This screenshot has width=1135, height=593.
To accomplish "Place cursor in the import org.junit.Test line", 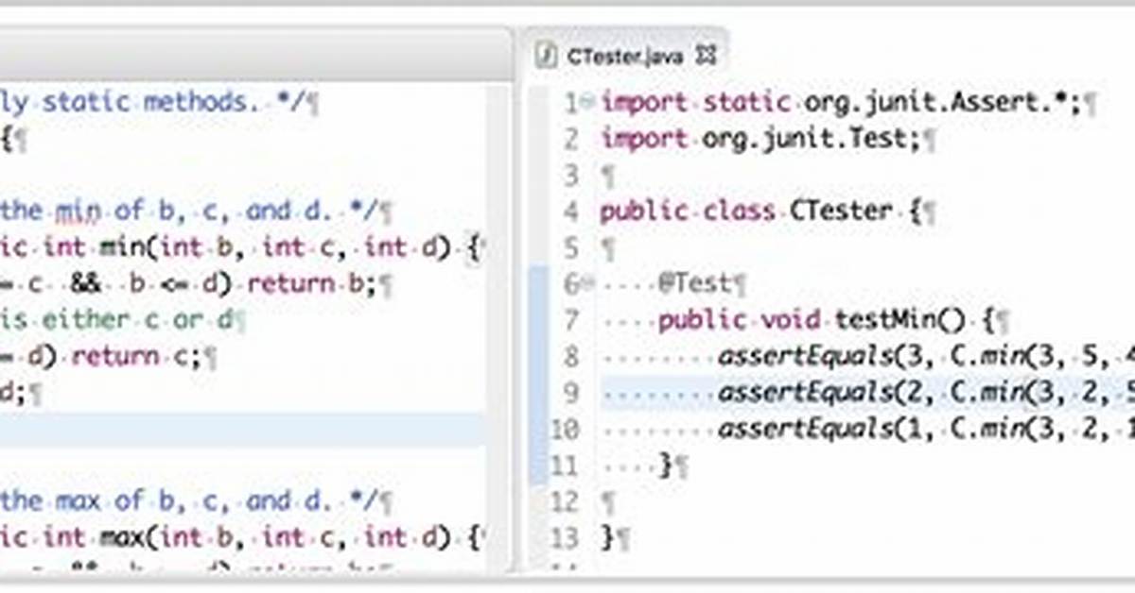I will coord(761,140).
